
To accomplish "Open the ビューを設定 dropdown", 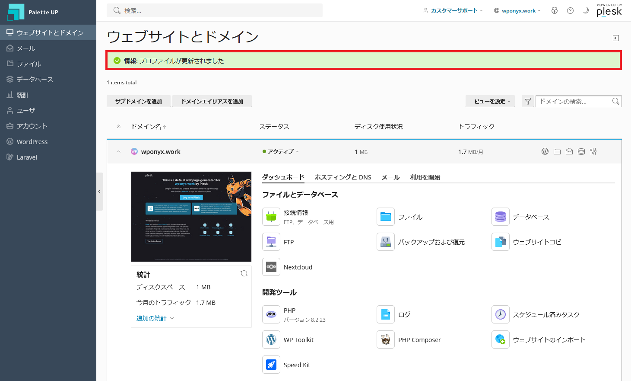I will (490, 101).
